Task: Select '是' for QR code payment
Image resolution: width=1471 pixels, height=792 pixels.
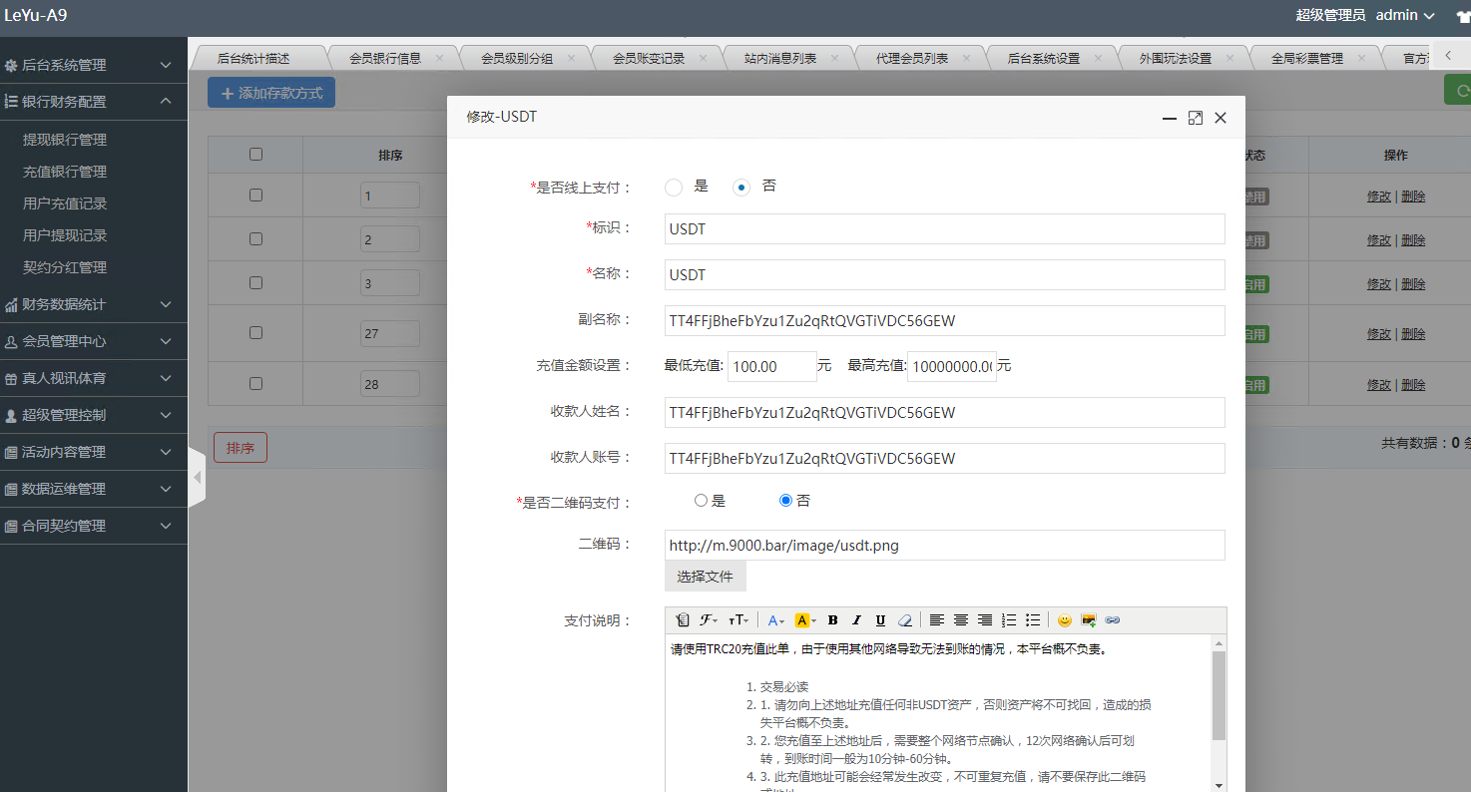Action: click(x=701, y=501)
